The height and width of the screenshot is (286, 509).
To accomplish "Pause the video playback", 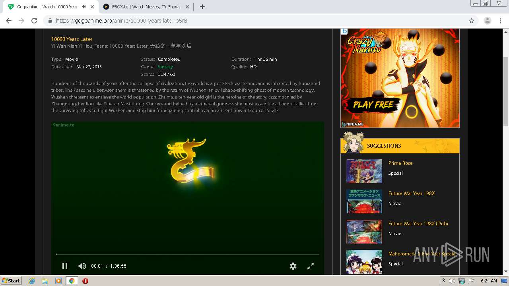I will 65,266.
